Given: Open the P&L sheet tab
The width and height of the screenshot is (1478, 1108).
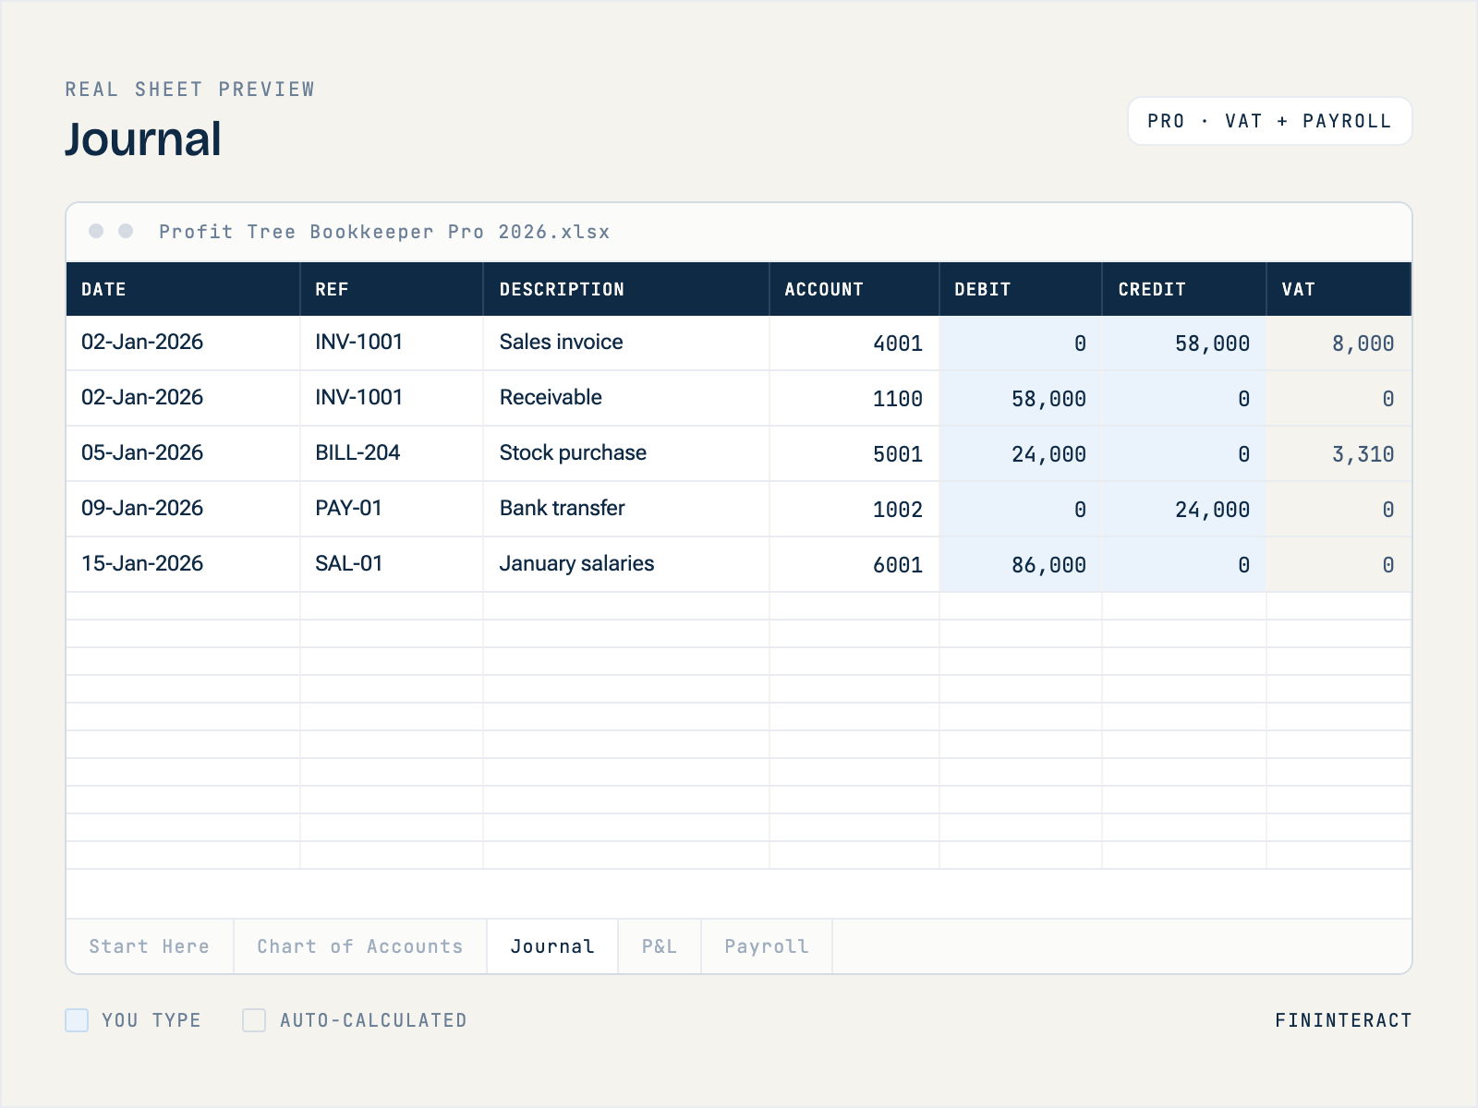Looking at the screenshot, I should pos(660,946).
